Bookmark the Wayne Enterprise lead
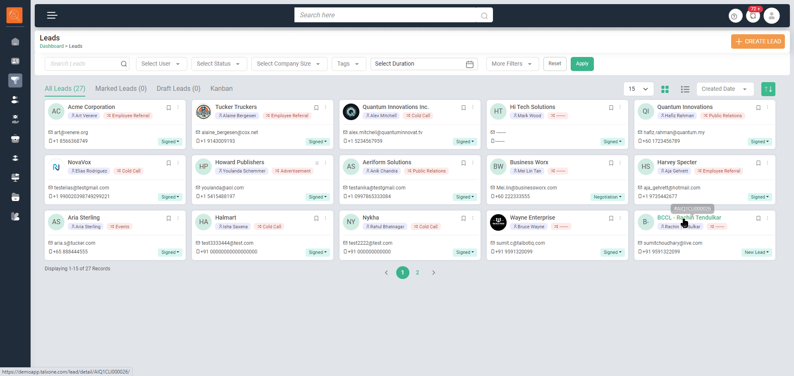This screenshot has width=794, height=376. click(611, 218)
